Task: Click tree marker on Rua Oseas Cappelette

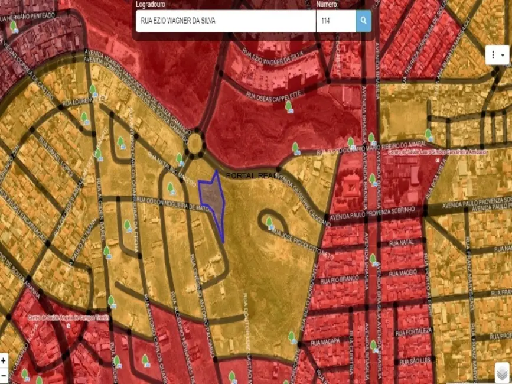Action: [x=289, y=106]
